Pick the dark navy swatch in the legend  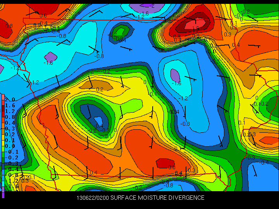click(3, 163)
